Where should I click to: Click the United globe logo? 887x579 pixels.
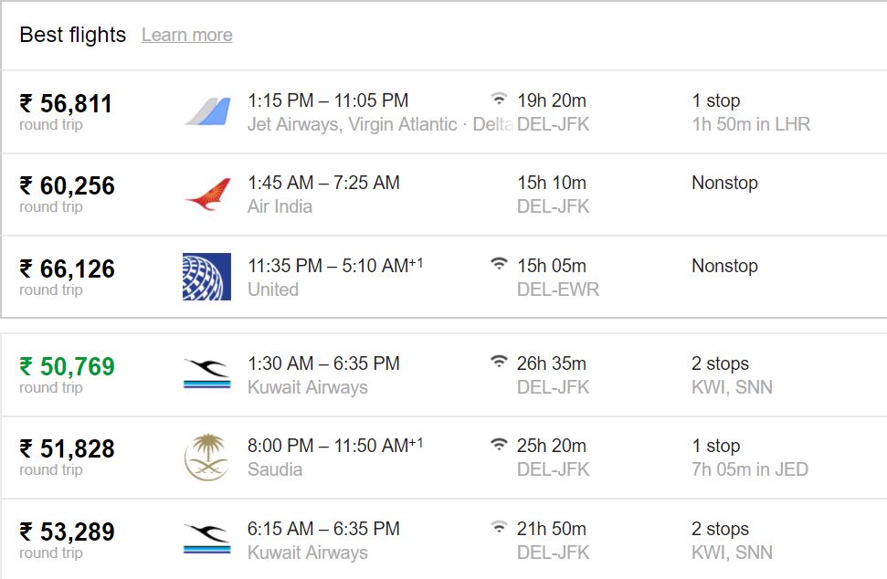pyautogui.click(x=206, y=277)
